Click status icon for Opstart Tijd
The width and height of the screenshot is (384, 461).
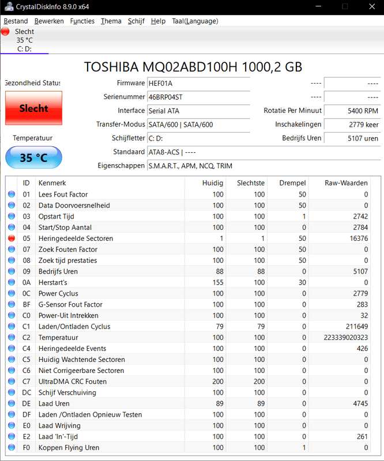pos(12,216)
